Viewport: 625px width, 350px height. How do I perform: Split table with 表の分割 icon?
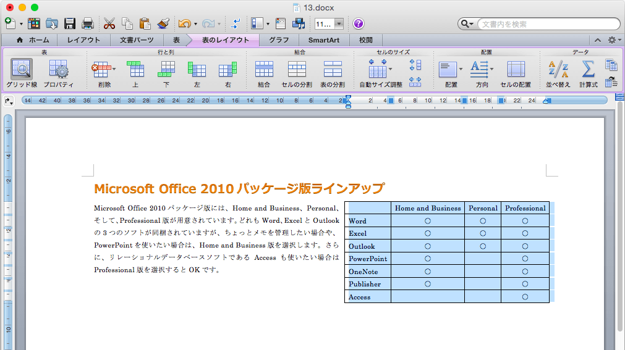(x=333, y=73)
